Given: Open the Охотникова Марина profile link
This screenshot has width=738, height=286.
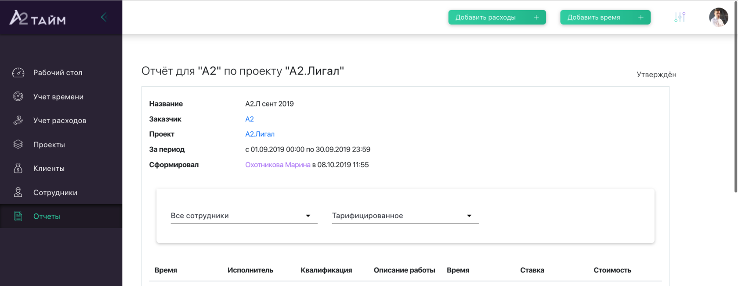Looking at the screenshot, I should (278, 165).
